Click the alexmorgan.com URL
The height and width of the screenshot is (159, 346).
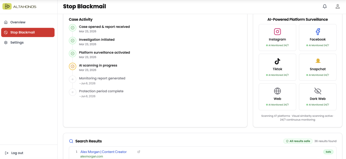[91, 156]
